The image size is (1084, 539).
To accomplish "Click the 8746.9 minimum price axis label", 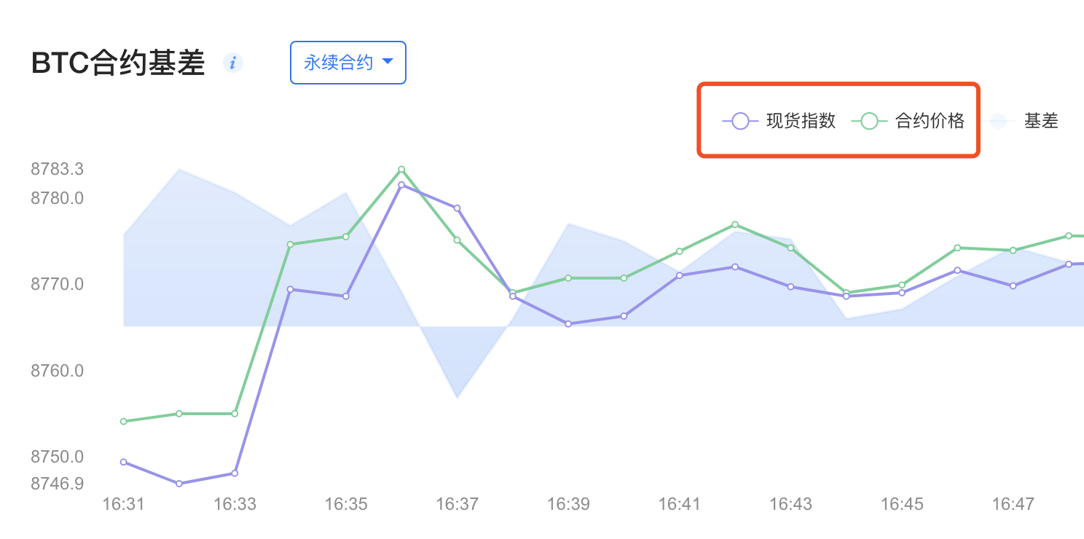I will (x=57, y=484).
